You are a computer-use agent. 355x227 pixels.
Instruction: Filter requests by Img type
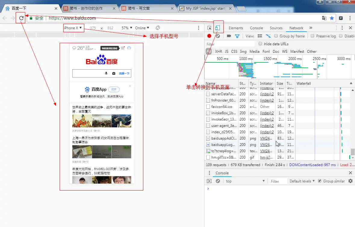[x=243, y=52]
